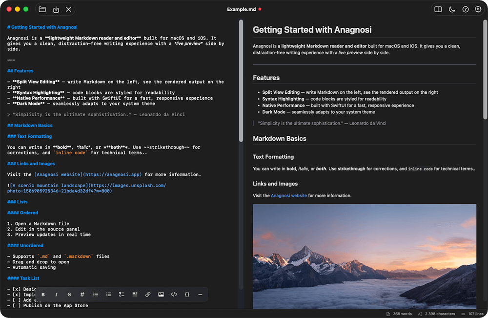
Task: Insert a numbered list from the toolbar
Action: (108, 294)
